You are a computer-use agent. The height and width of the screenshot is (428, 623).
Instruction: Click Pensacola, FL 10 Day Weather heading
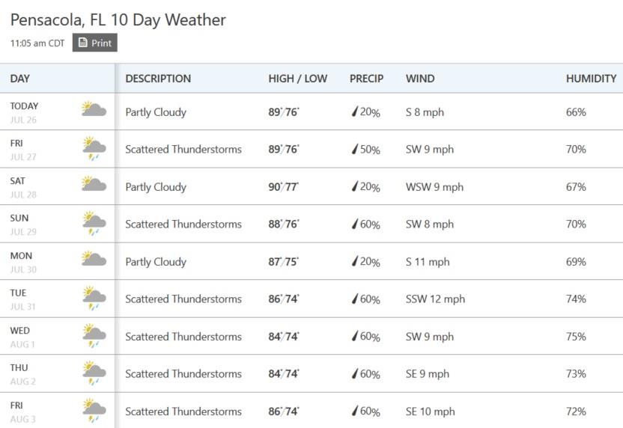[118, 20]
